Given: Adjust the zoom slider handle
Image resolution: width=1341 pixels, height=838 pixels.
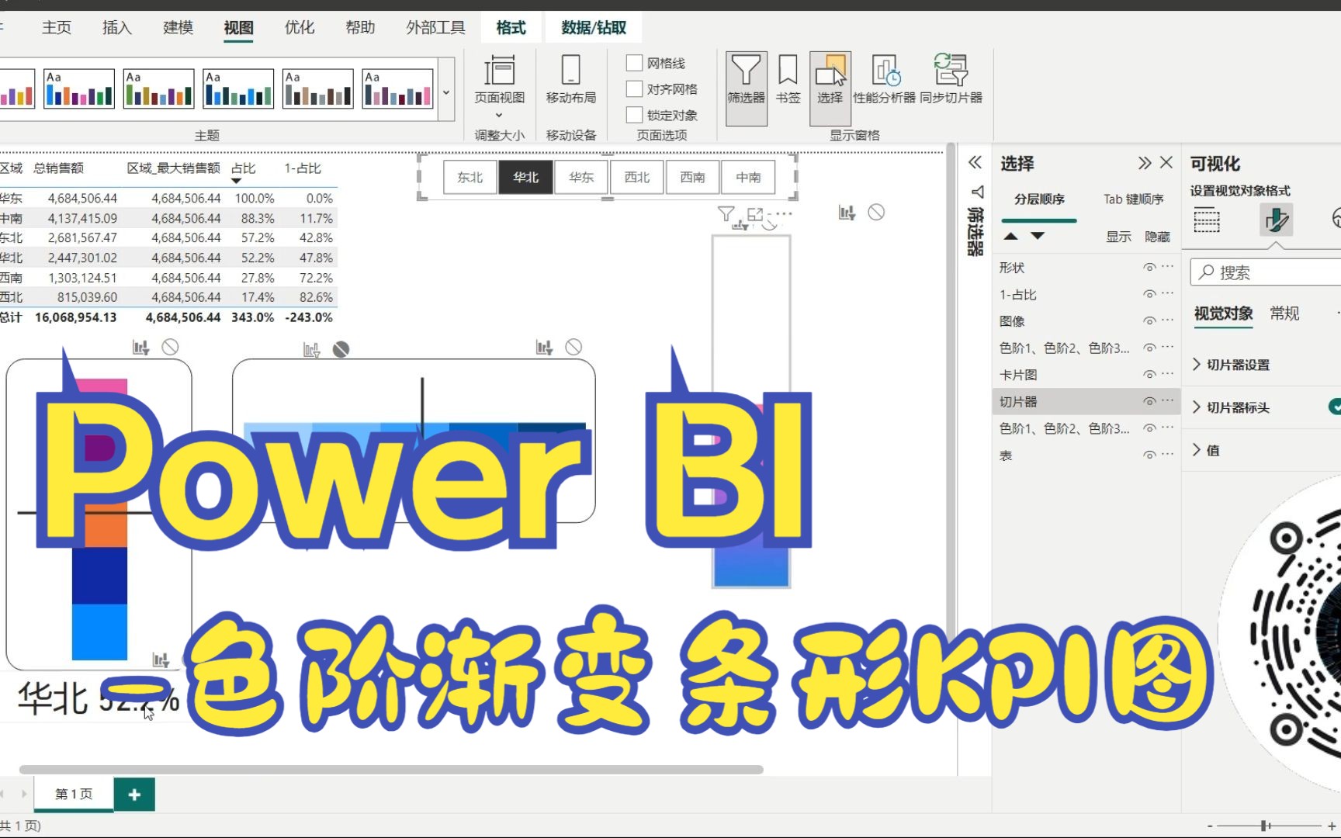Looking at the screenshot, I should tap(1265, 826).
